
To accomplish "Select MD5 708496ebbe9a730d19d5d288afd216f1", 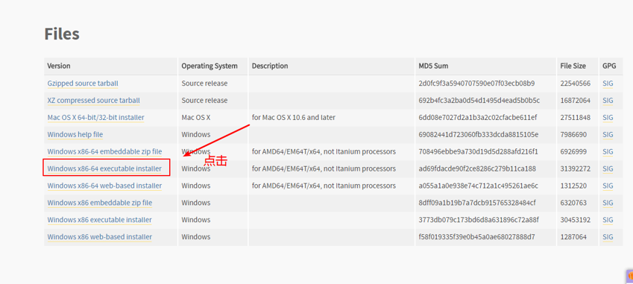I will 479,151.
